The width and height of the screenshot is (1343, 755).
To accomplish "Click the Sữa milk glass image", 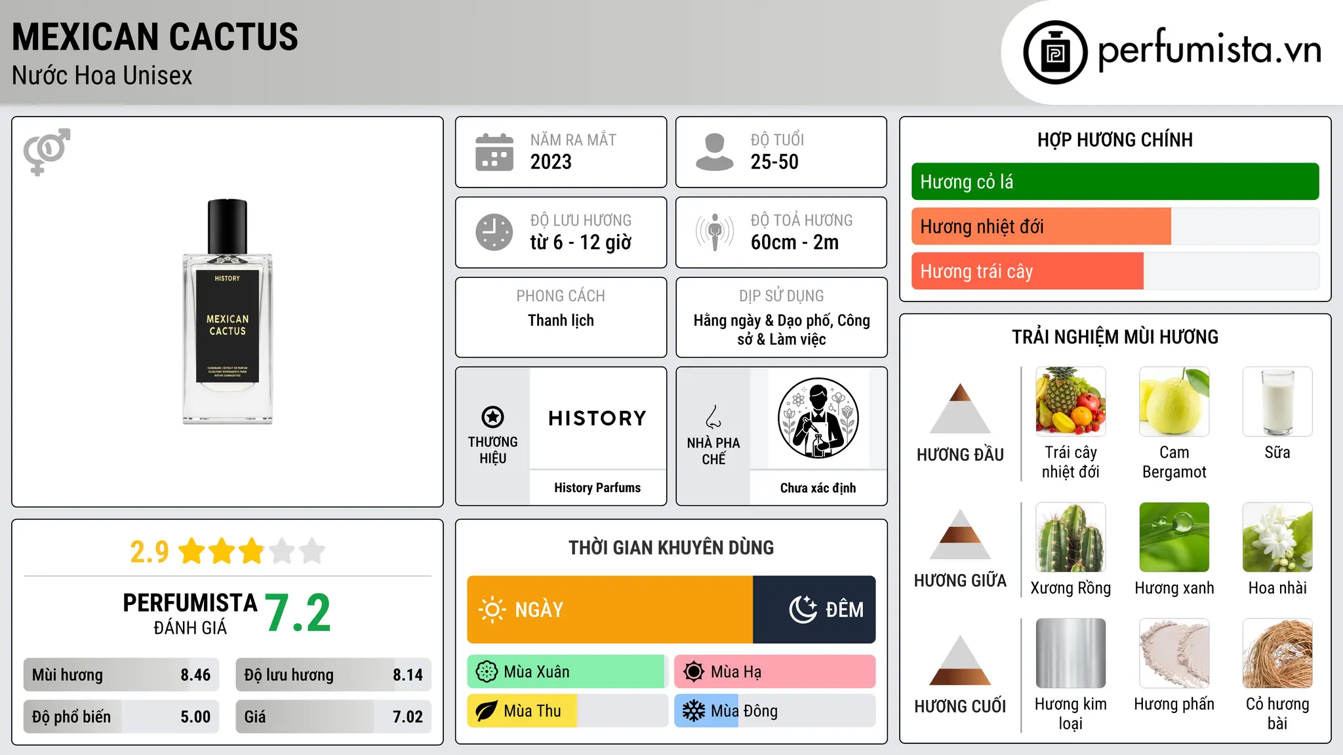I will [x=1277, y=402].
